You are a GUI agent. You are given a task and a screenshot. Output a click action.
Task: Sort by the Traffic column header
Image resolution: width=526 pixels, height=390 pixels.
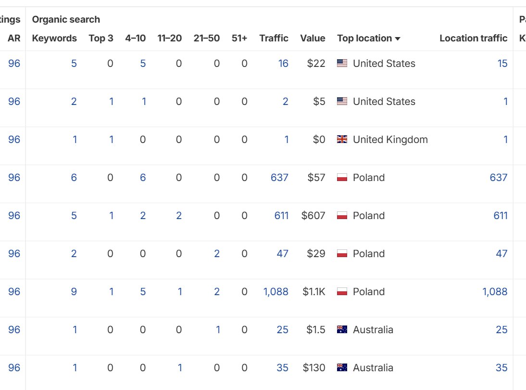(274, 39)
